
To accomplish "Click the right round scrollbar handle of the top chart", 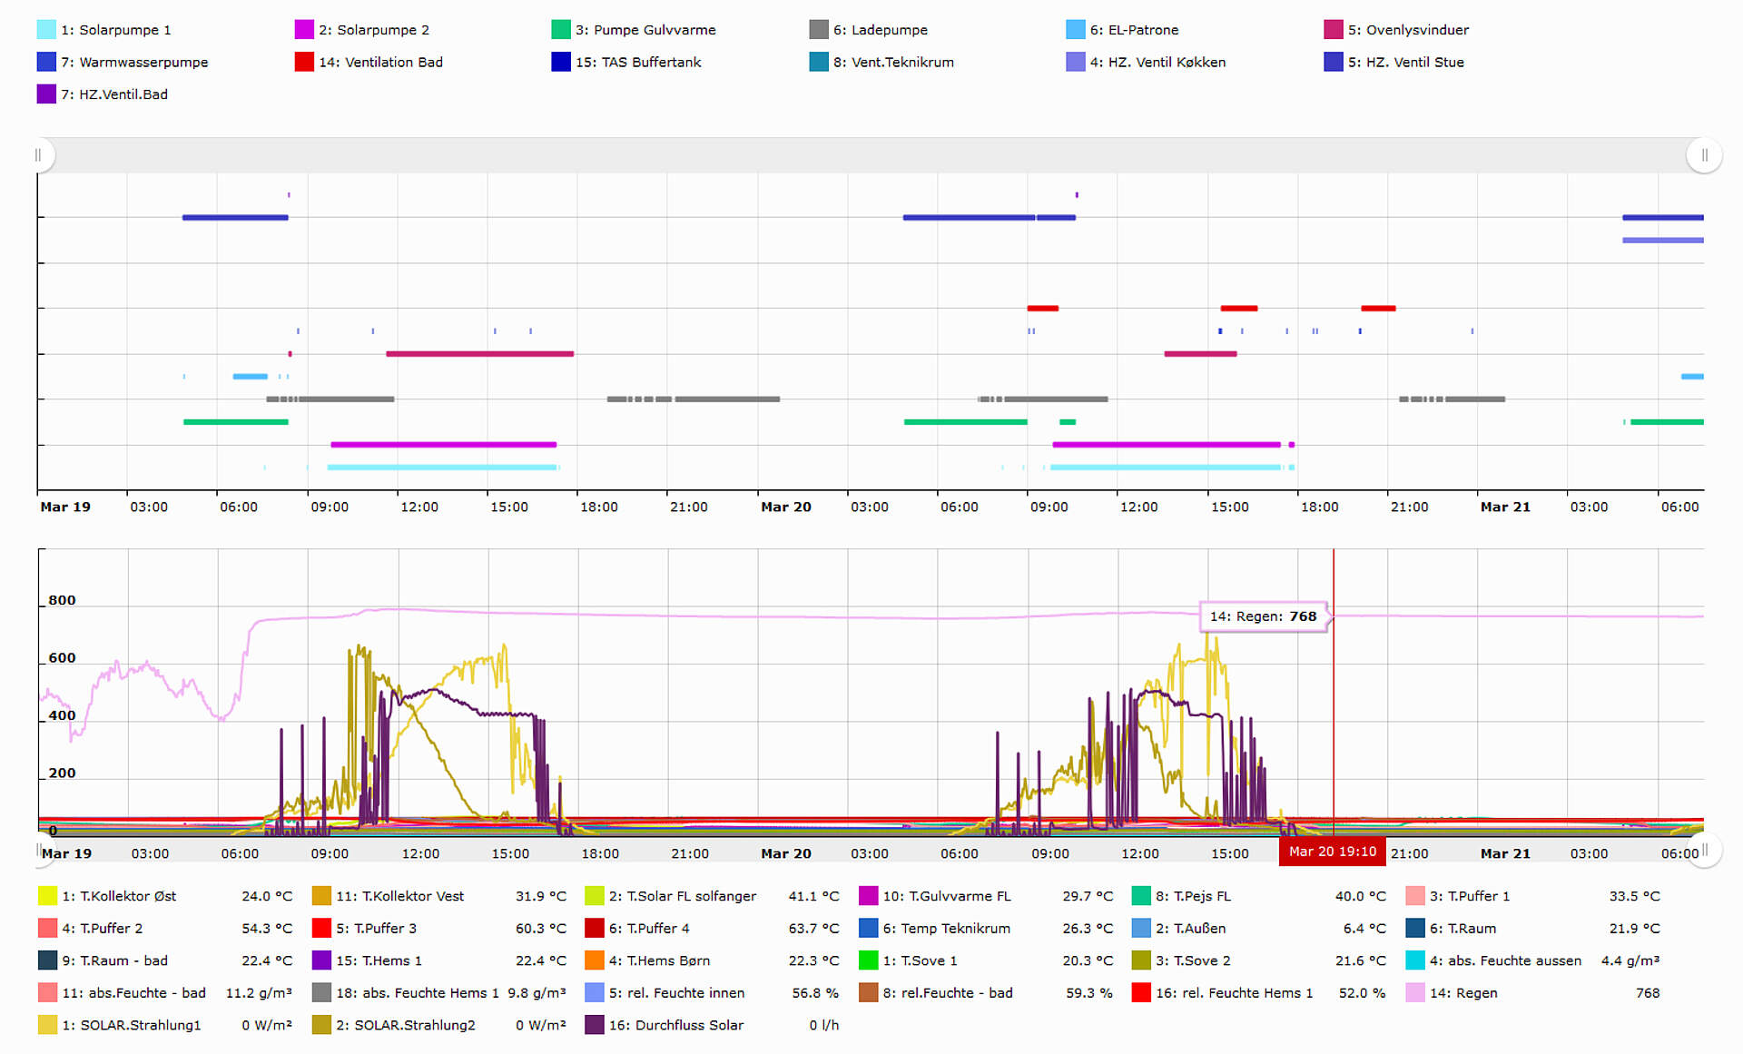I will 1704,155.
